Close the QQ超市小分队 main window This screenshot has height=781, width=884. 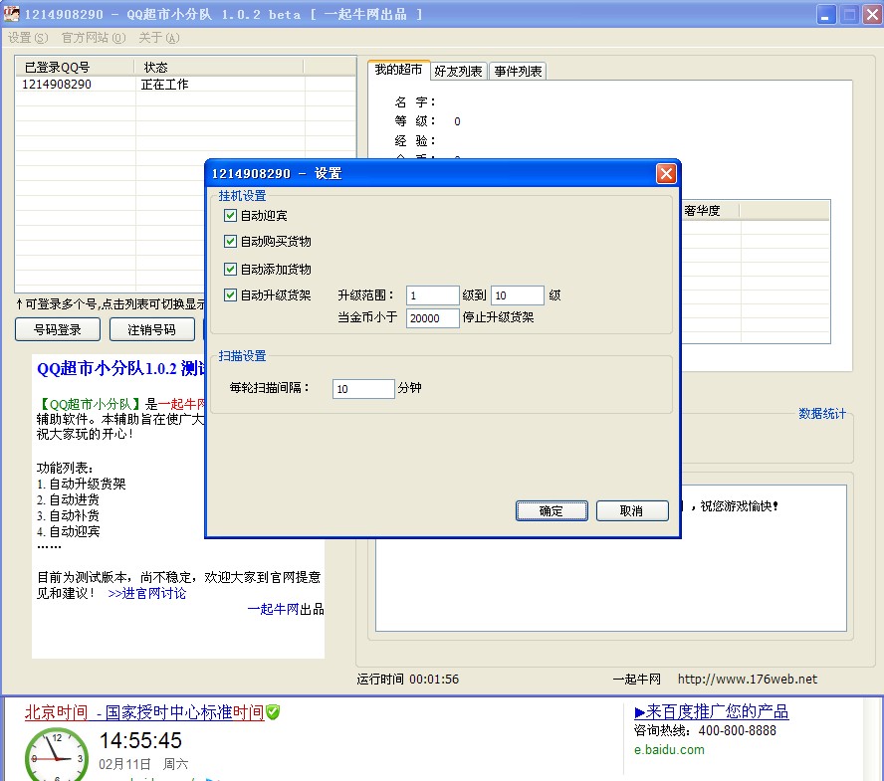872,14
